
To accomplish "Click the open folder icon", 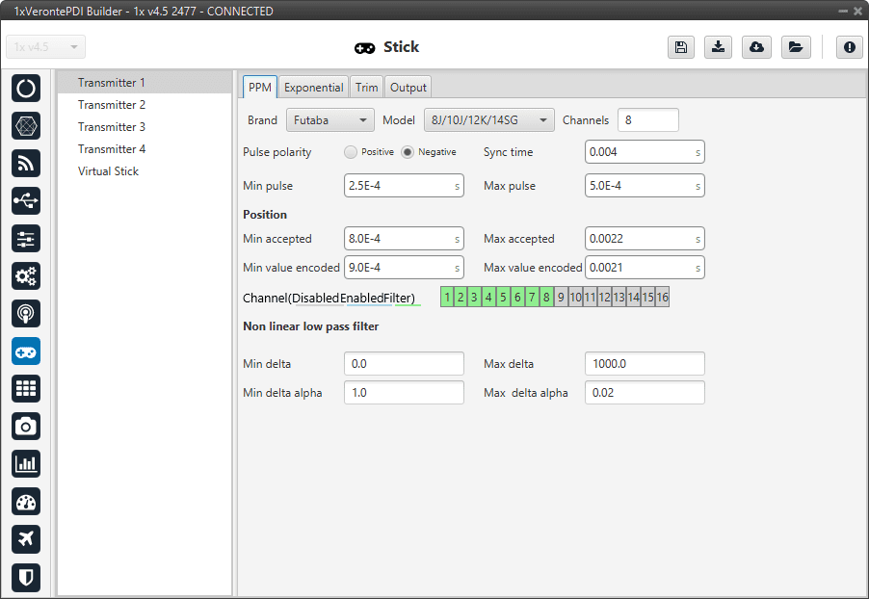I will 796,47.
